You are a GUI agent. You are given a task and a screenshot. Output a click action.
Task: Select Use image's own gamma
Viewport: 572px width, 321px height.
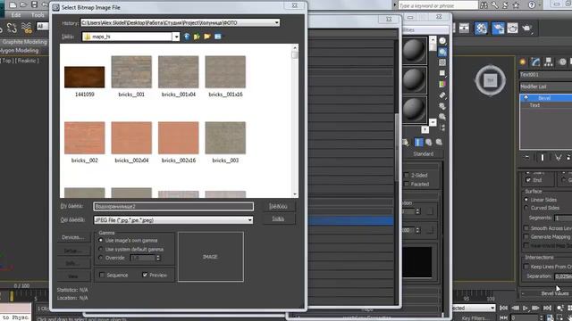coord(101,240)
